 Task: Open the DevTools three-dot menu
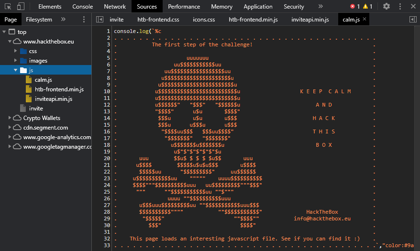pos(400,6)
